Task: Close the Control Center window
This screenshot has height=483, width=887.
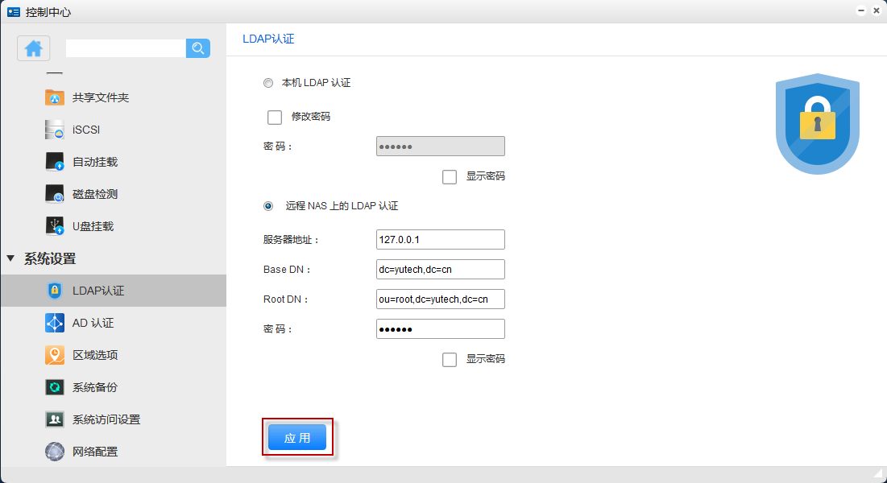Action: pos(877,10)
